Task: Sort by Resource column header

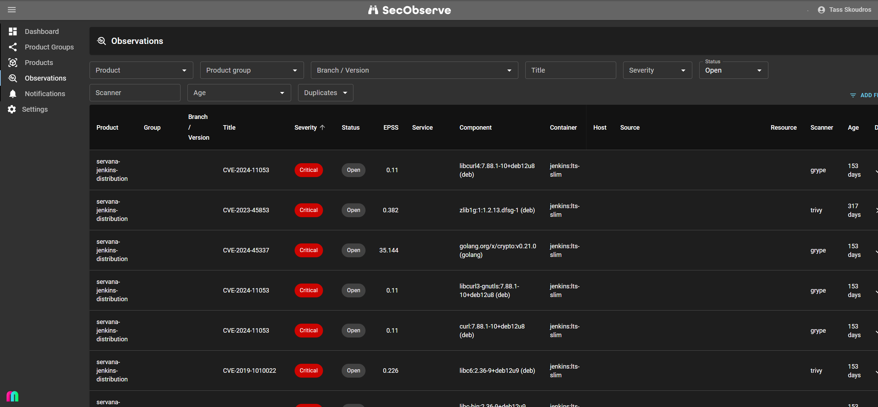Action: click(x=783, y=127)
